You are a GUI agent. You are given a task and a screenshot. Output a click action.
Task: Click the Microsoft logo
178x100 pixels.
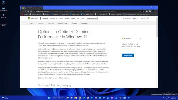click(33, 18)
